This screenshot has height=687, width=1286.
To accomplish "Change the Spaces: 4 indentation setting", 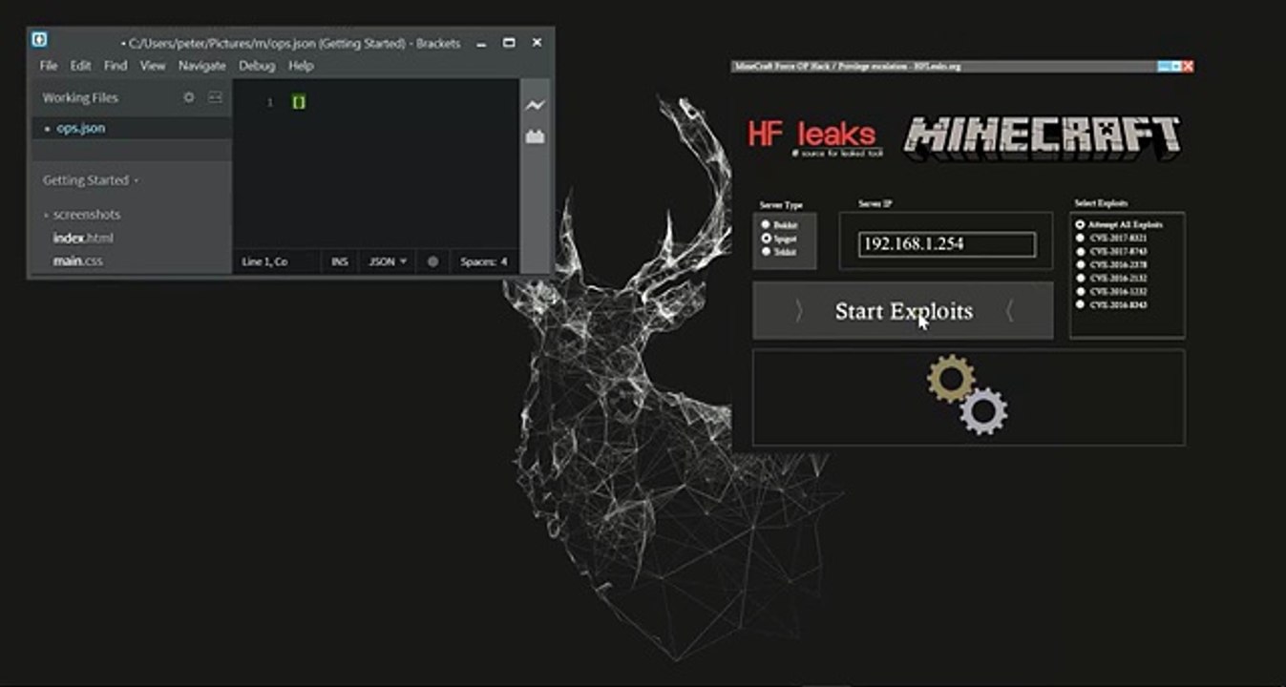I will 483,260.
